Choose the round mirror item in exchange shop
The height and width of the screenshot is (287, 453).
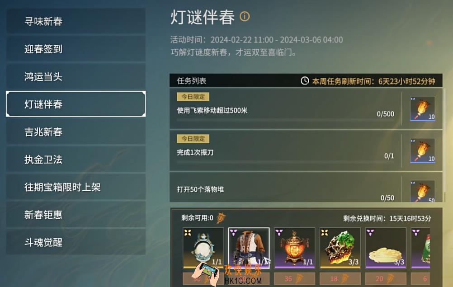[203, 248]
